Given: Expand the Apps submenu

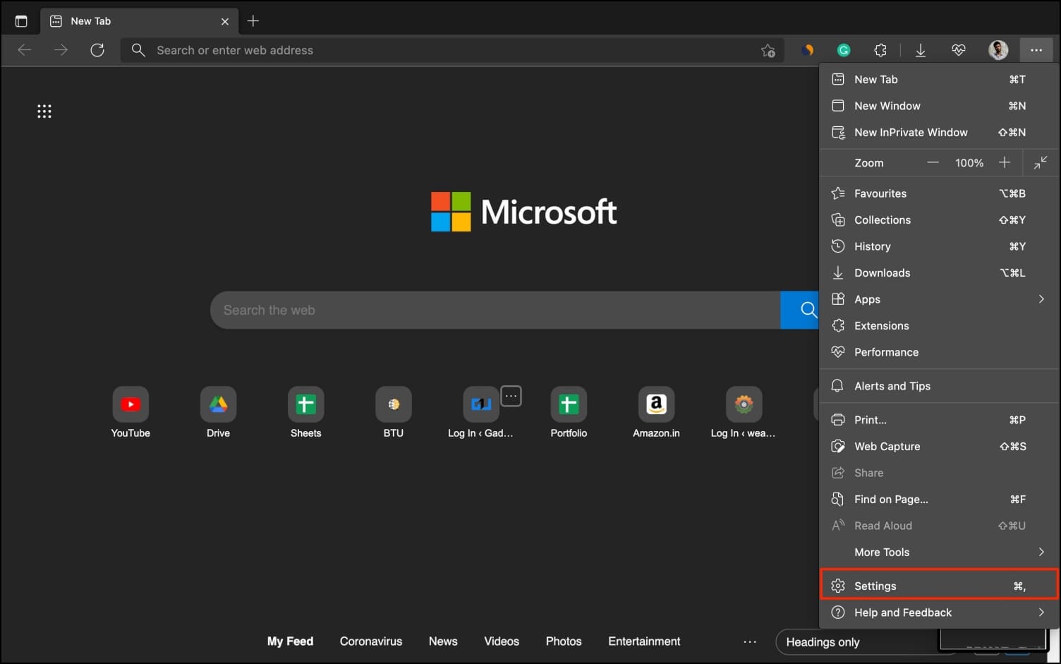Looking at the screenshot, I should 938,298.
